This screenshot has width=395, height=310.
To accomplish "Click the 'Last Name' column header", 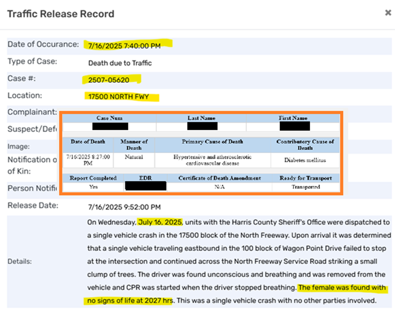I will tap(201, 118).
